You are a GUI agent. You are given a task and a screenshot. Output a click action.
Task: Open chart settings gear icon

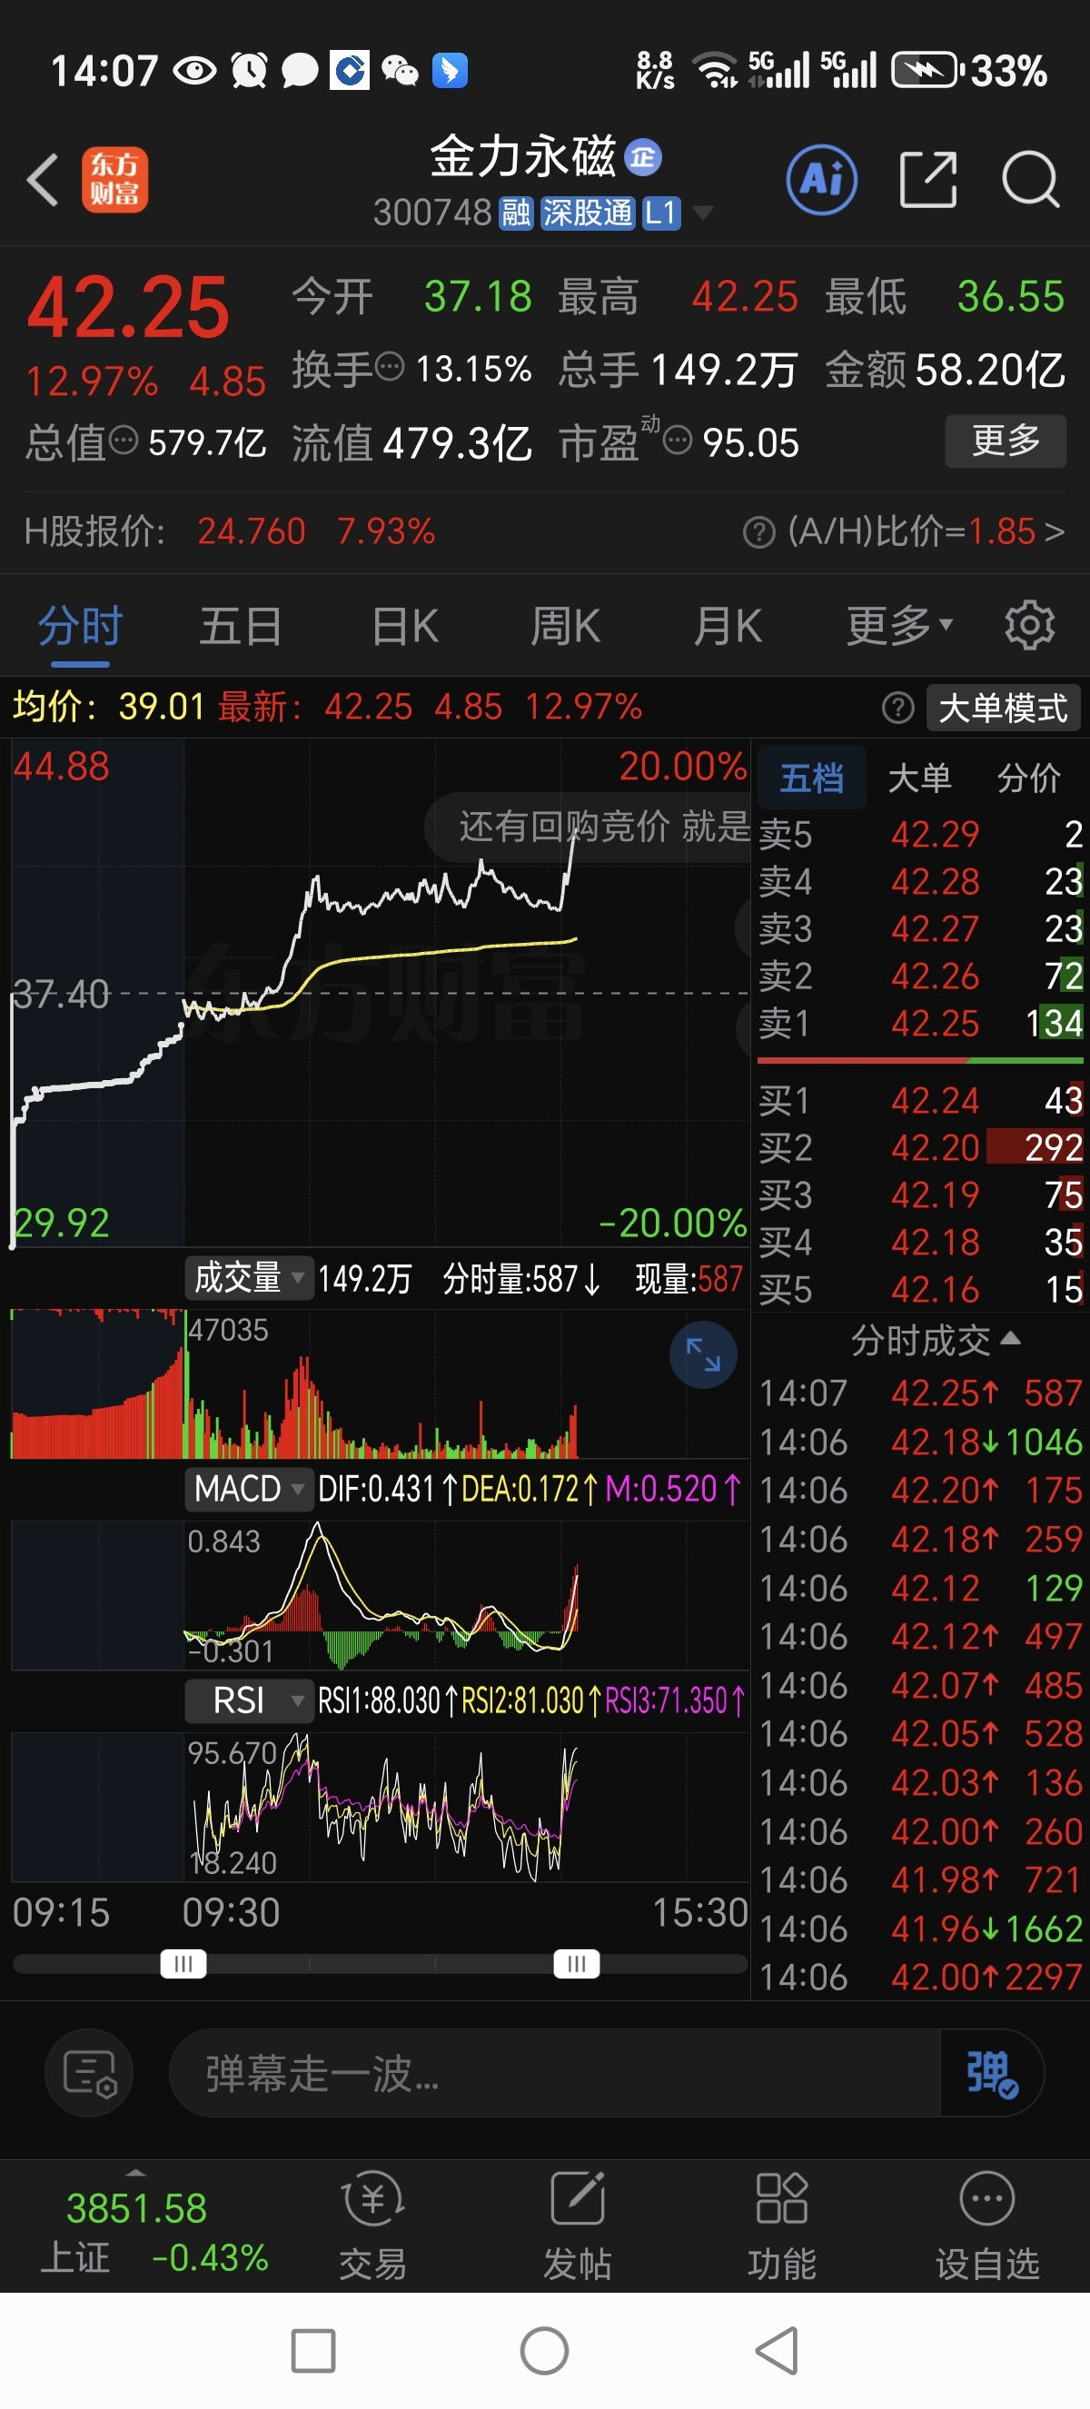click(1029, 625)
